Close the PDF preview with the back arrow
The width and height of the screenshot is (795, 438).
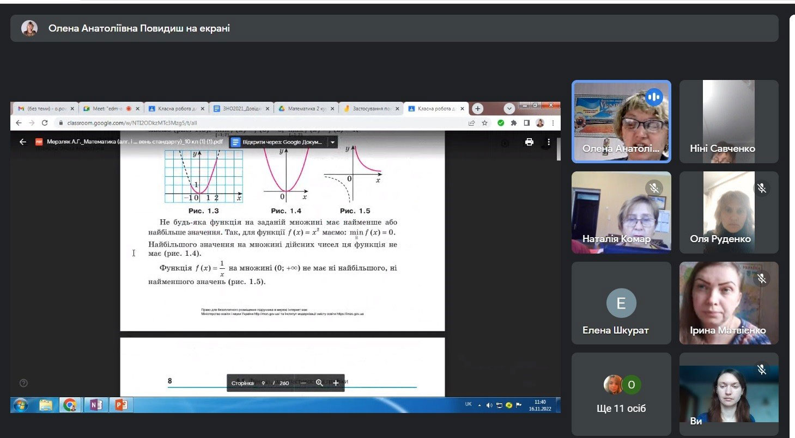click(23, 142)
